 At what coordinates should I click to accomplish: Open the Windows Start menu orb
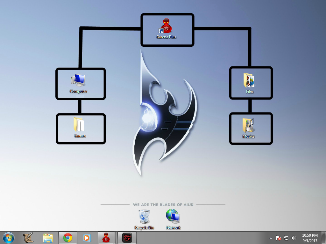click(9, 238)
